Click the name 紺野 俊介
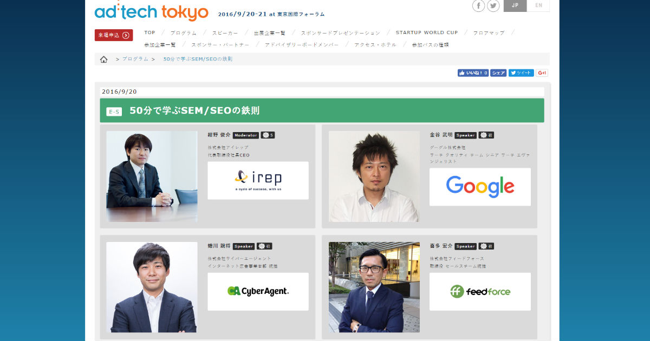Image resolution: width=650 pixels, height=341 pixels. point(219,135)
